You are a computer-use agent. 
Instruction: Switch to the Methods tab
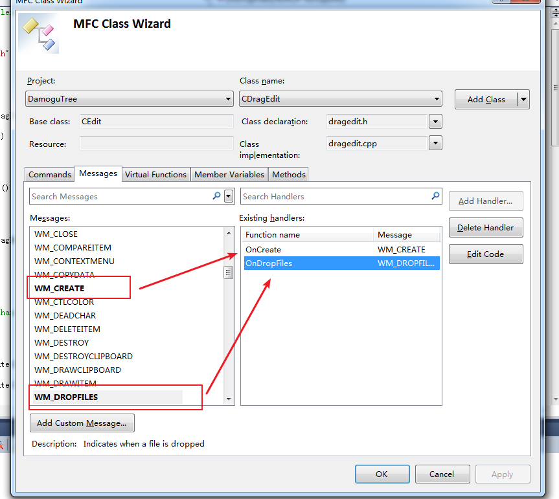coord(288,174)
